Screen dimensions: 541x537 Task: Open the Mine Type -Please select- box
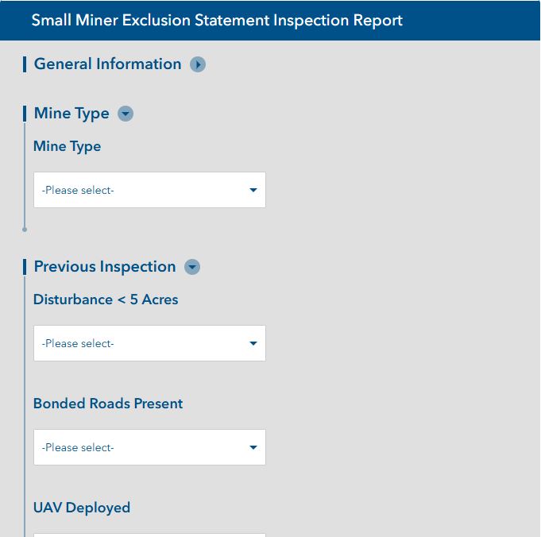[149, 190]
